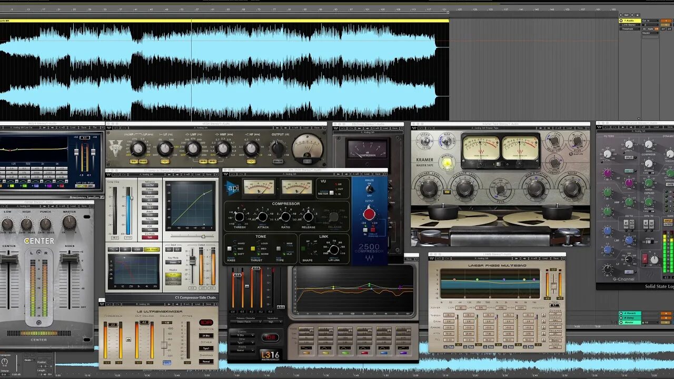Select the B Delay return track

630,317
